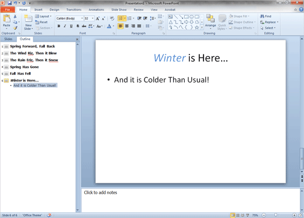Click the zoom out minus button
304x218 pixels.
pyautogui.click(x=264, y=215)
